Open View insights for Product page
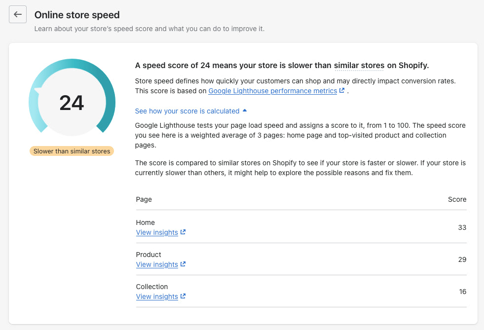Image resolution: width=484 pixels, height=330 pixels. point(157,264)
